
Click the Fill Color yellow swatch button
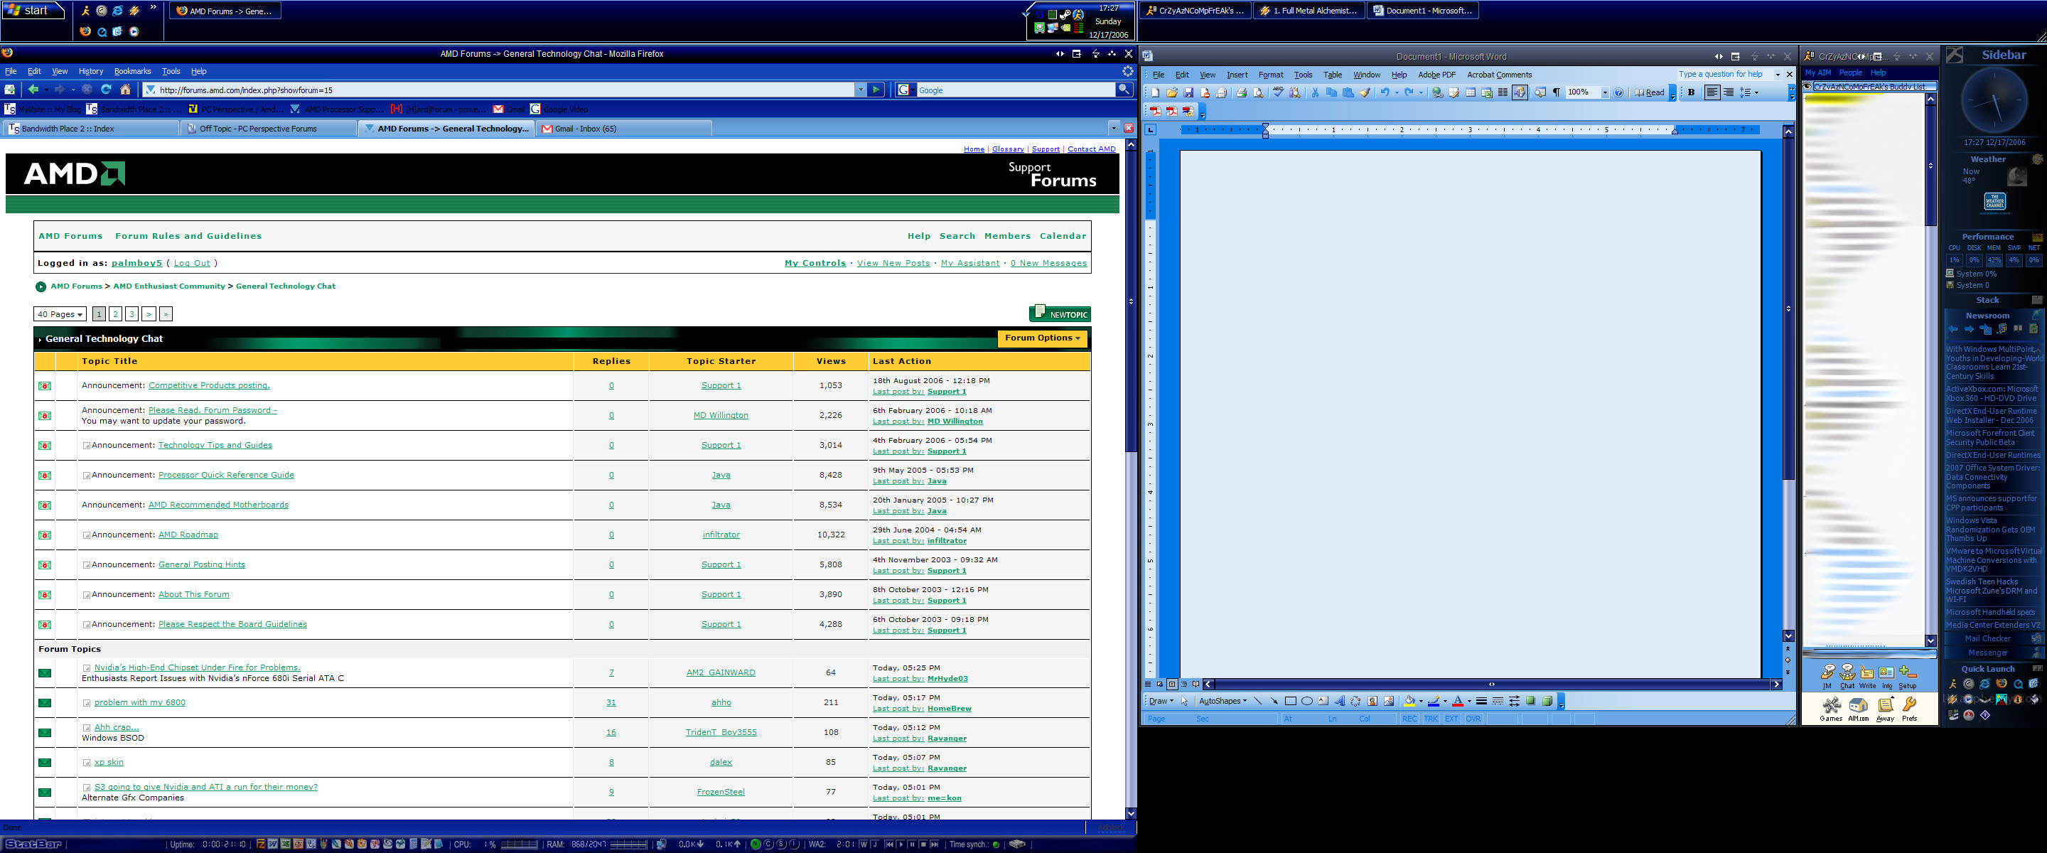1409,701
